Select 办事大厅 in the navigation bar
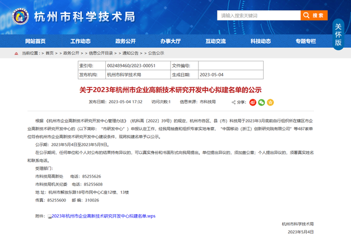This screenshot has width=351, height=240. [x=170, y=41]
